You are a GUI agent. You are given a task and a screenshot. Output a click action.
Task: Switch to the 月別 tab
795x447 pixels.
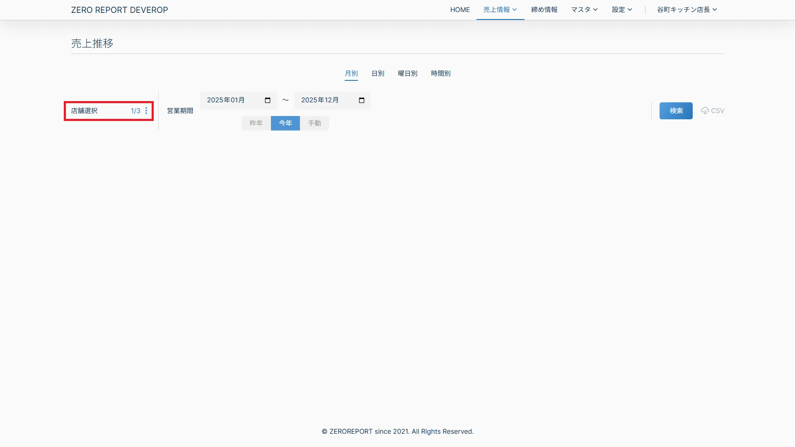351,73
